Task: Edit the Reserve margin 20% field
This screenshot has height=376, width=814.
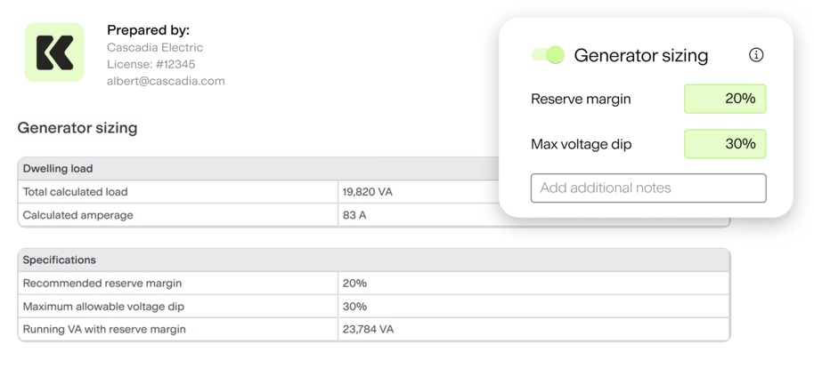Action: click(x=725, y=99)
